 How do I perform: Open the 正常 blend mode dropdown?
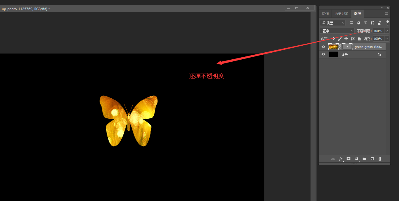337,31
